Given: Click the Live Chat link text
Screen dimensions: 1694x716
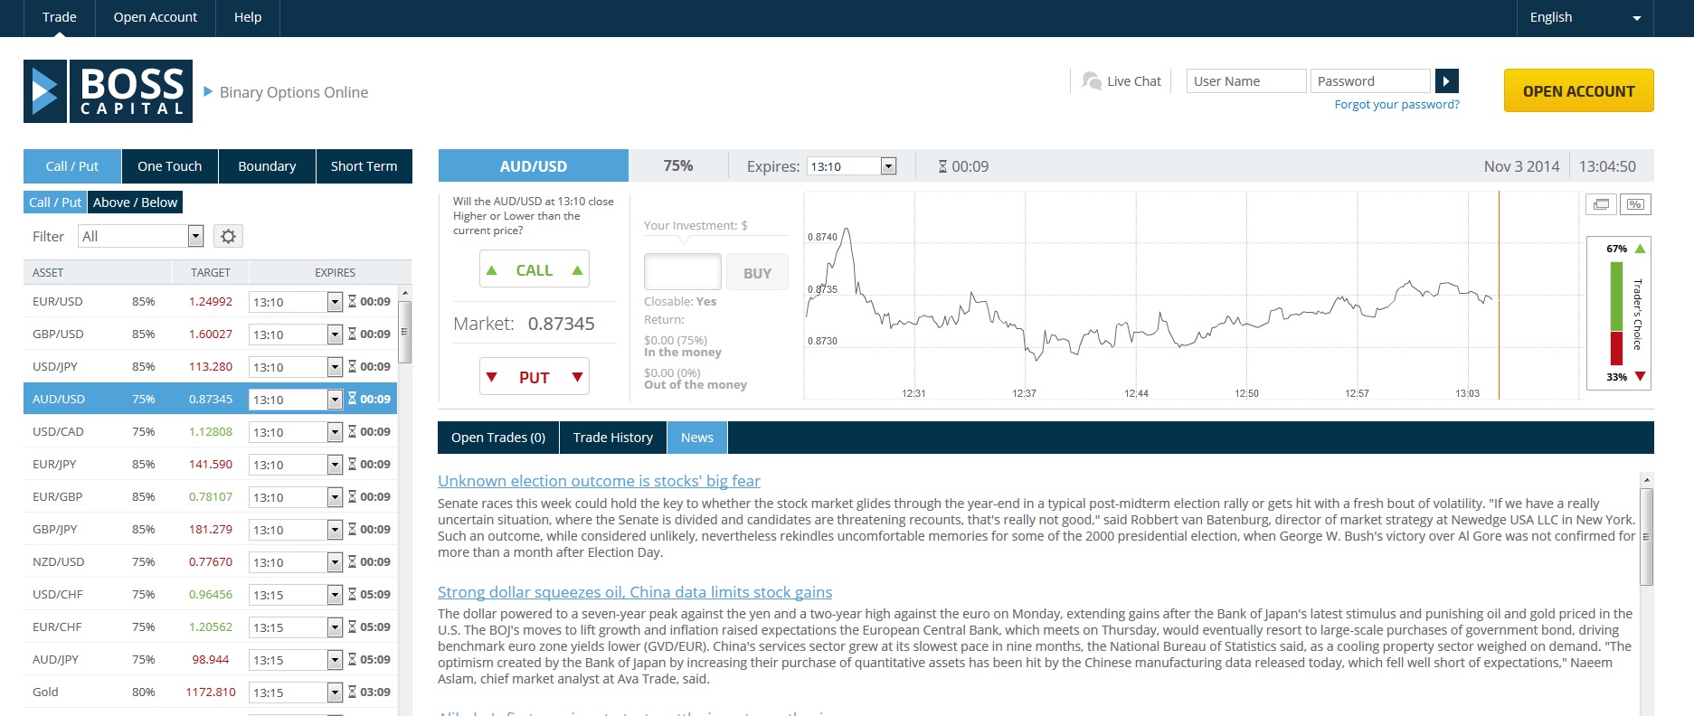Looking at the screenshot, I should coord(1134,81).
